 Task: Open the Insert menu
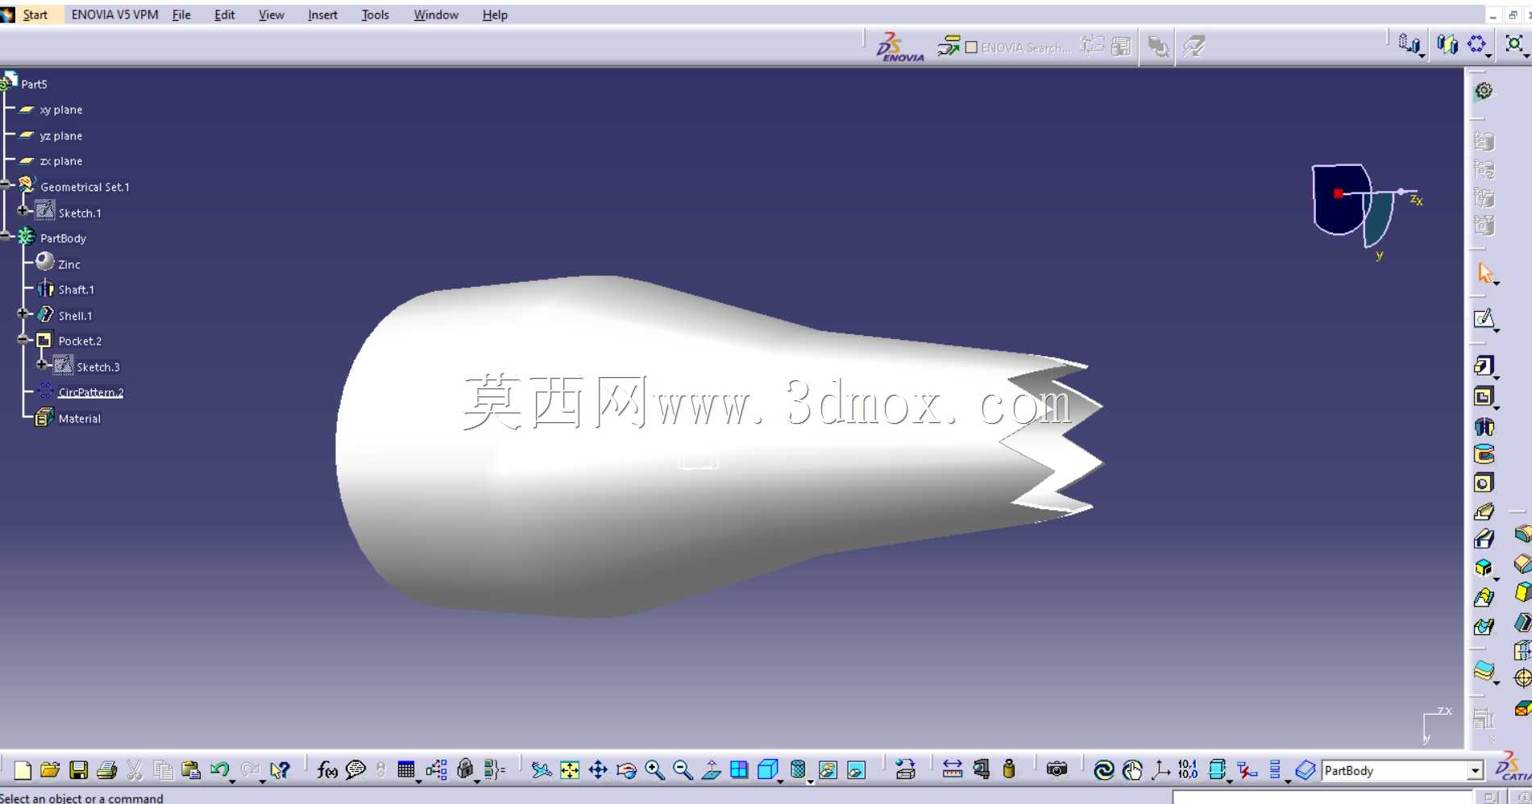coord(322,15)
